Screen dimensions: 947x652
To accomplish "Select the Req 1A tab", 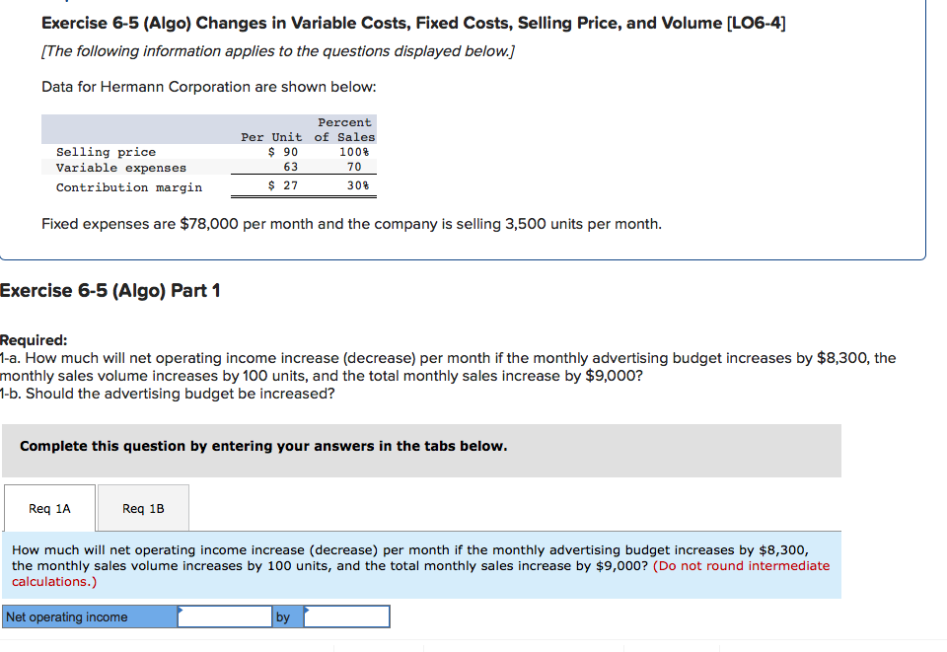I will 49,508.
